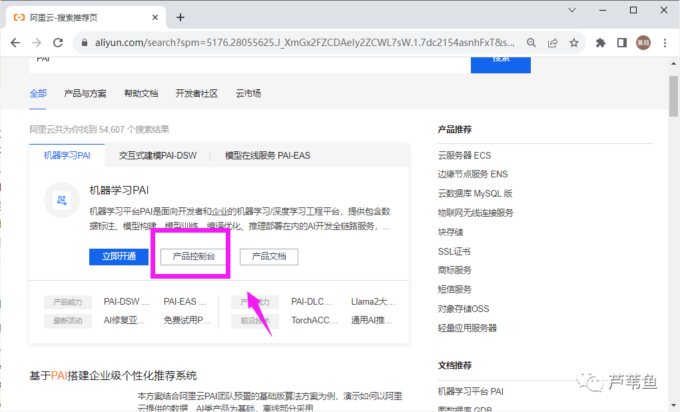Screen dimensions: 680x412
Task: Open the AI修复亚... activity link
Action: [124, 321]
